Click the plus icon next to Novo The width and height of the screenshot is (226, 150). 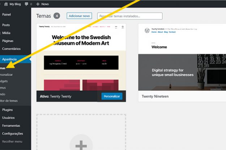point(38,4)
